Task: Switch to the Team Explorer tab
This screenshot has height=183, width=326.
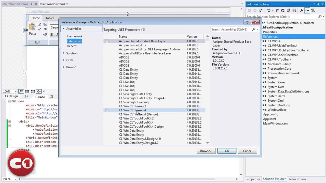Action: coord(298,179)
